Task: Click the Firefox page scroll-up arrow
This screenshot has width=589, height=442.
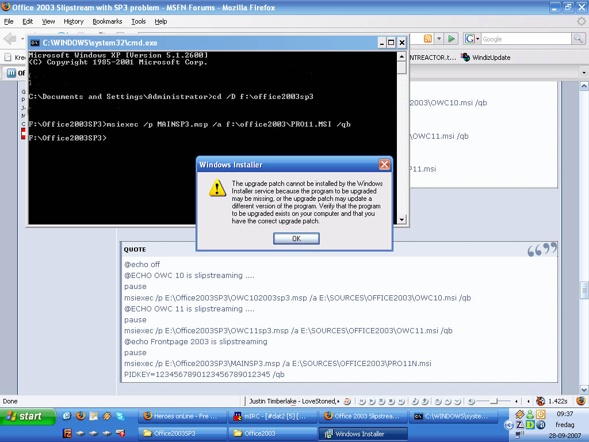Action: pyautogui.click(x=584, y=86)
